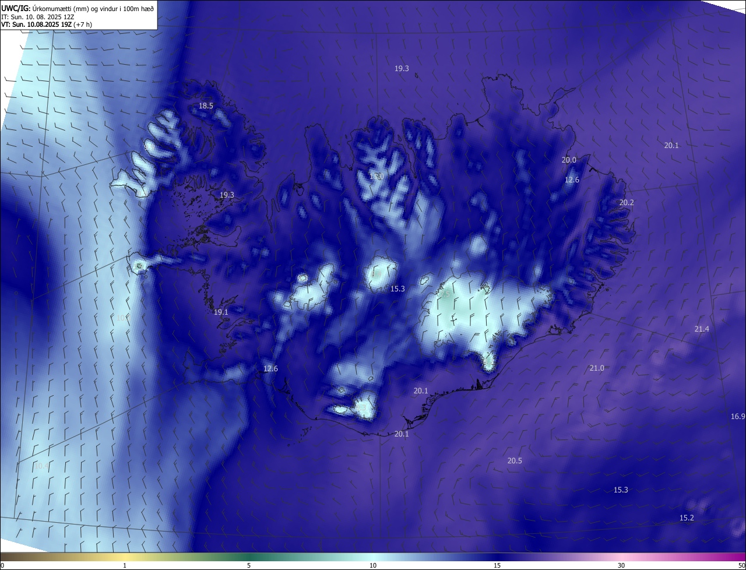Click the 21.0 value off the southeast coast
The width and height of the screenshot is (746, 570).
[x=597, y=368]
